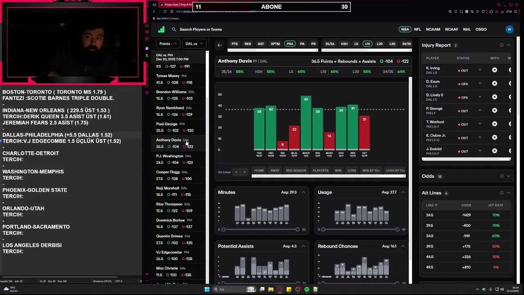Open the weather widget on taskbar
This screenshot has height=295, width=524.
(11, 289)
